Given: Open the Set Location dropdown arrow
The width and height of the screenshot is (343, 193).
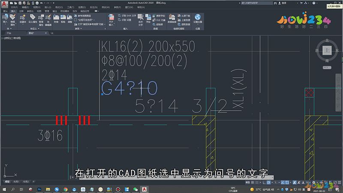Looking at the screenshot, I should click(x=198, y=24).
